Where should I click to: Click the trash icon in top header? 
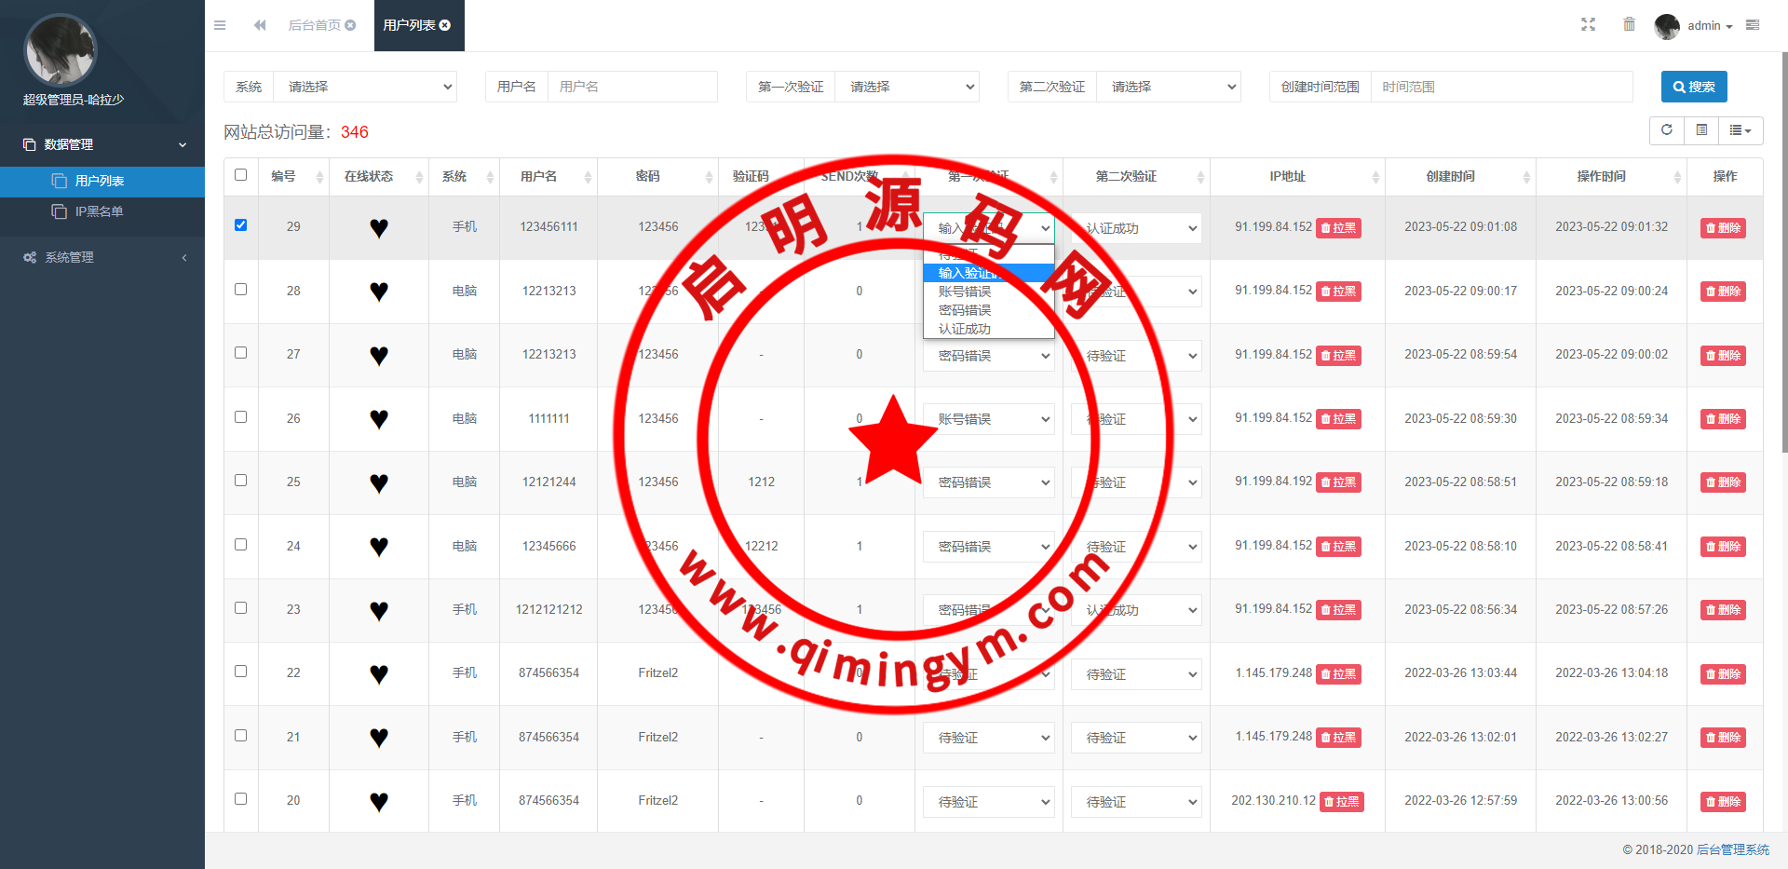(1629, 25)
